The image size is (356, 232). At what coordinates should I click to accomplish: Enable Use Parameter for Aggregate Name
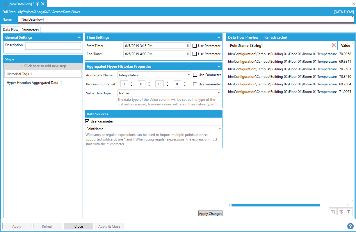tap(195, 75)
